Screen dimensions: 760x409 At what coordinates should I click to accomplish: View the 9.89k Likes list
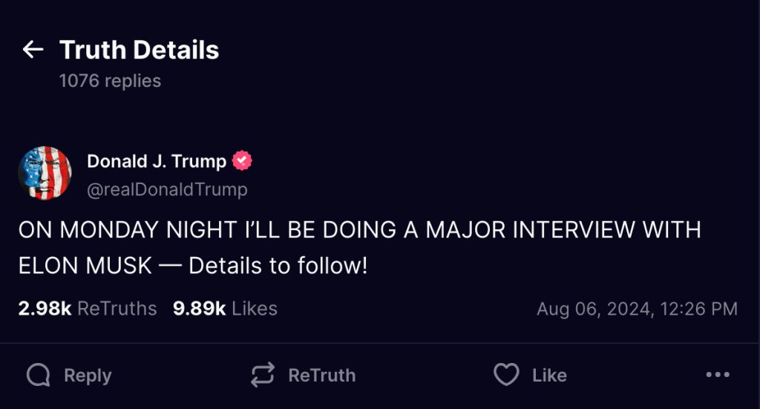click(x=225, y=309)
